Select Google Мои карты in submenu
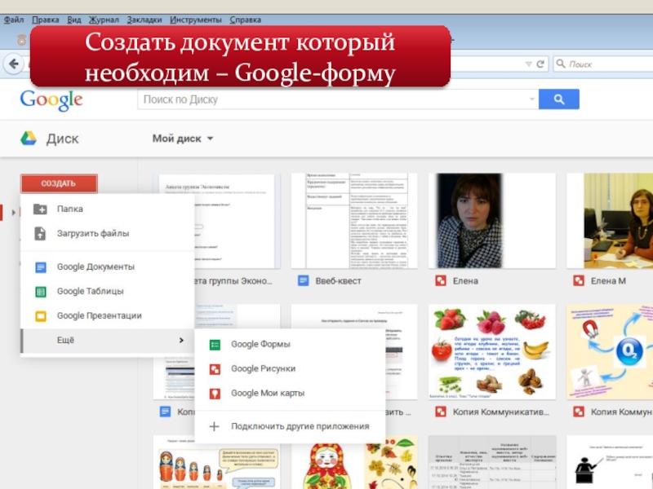The image size is (653, 489). 290,394
